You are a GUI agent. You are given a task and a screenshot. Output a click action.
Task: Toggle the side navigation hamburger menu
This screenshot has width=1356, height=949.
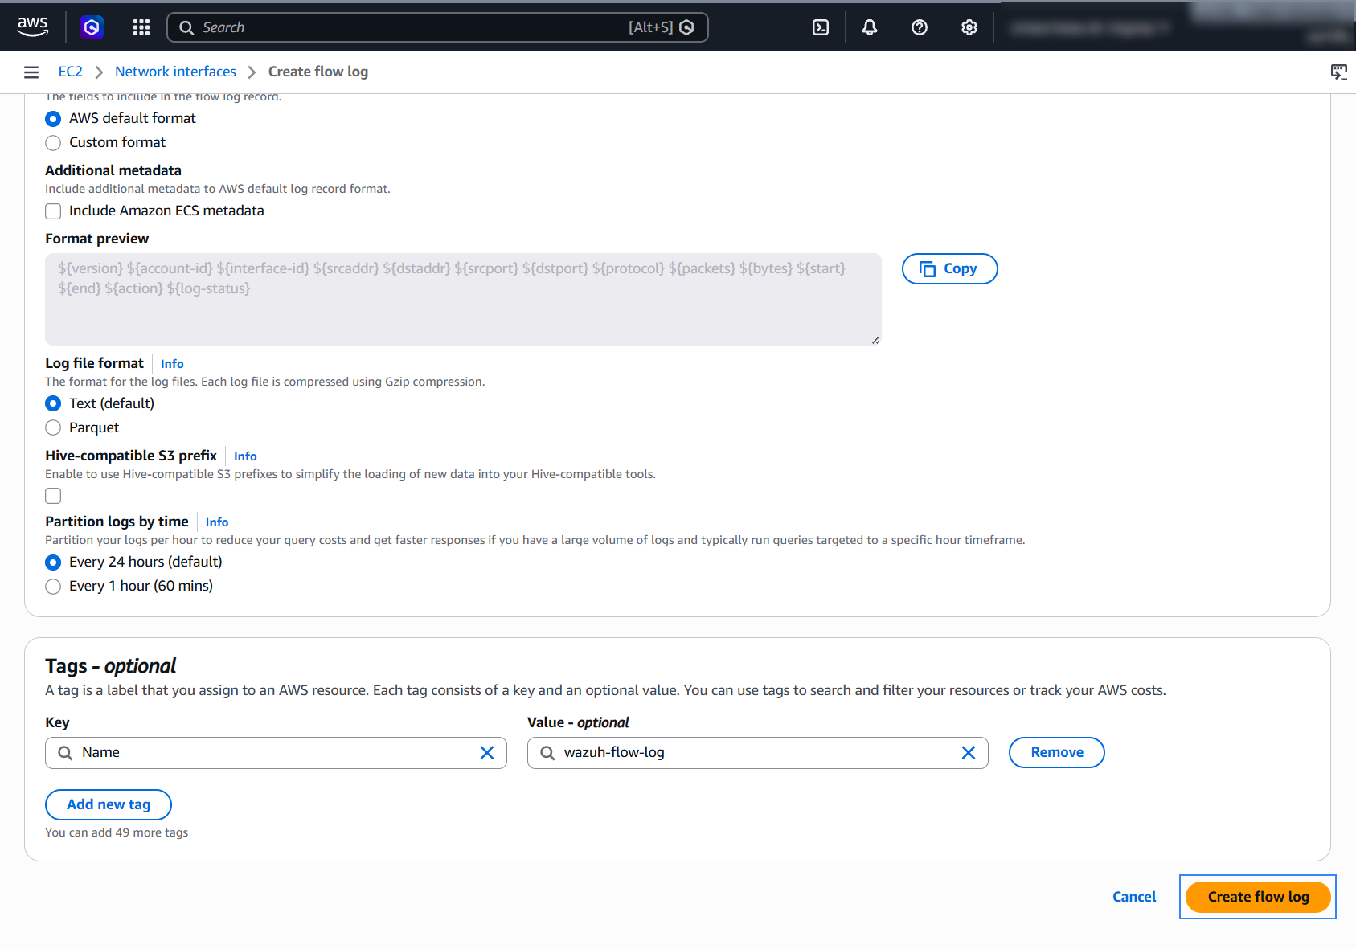tap(31, 72)
